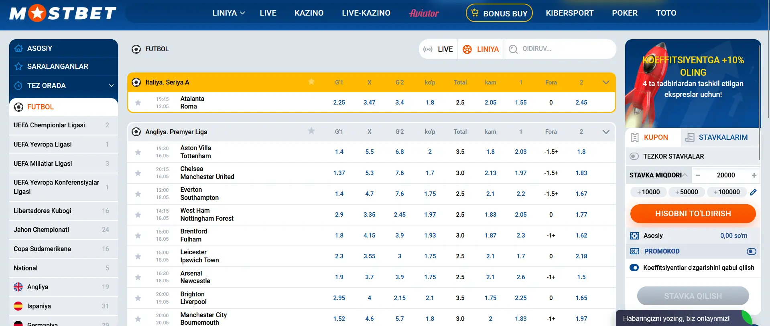The image size is (770, 326).
Task: Open Libertadores Kubogi in sidebar
Action: point(63,211)
